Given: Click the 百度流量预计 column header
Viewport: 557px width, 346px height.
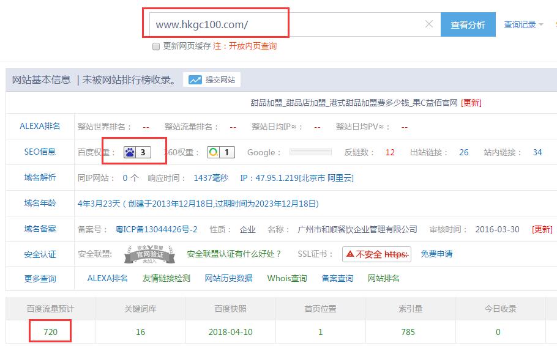Looking at the screenshot, I should tap(50, 309).
